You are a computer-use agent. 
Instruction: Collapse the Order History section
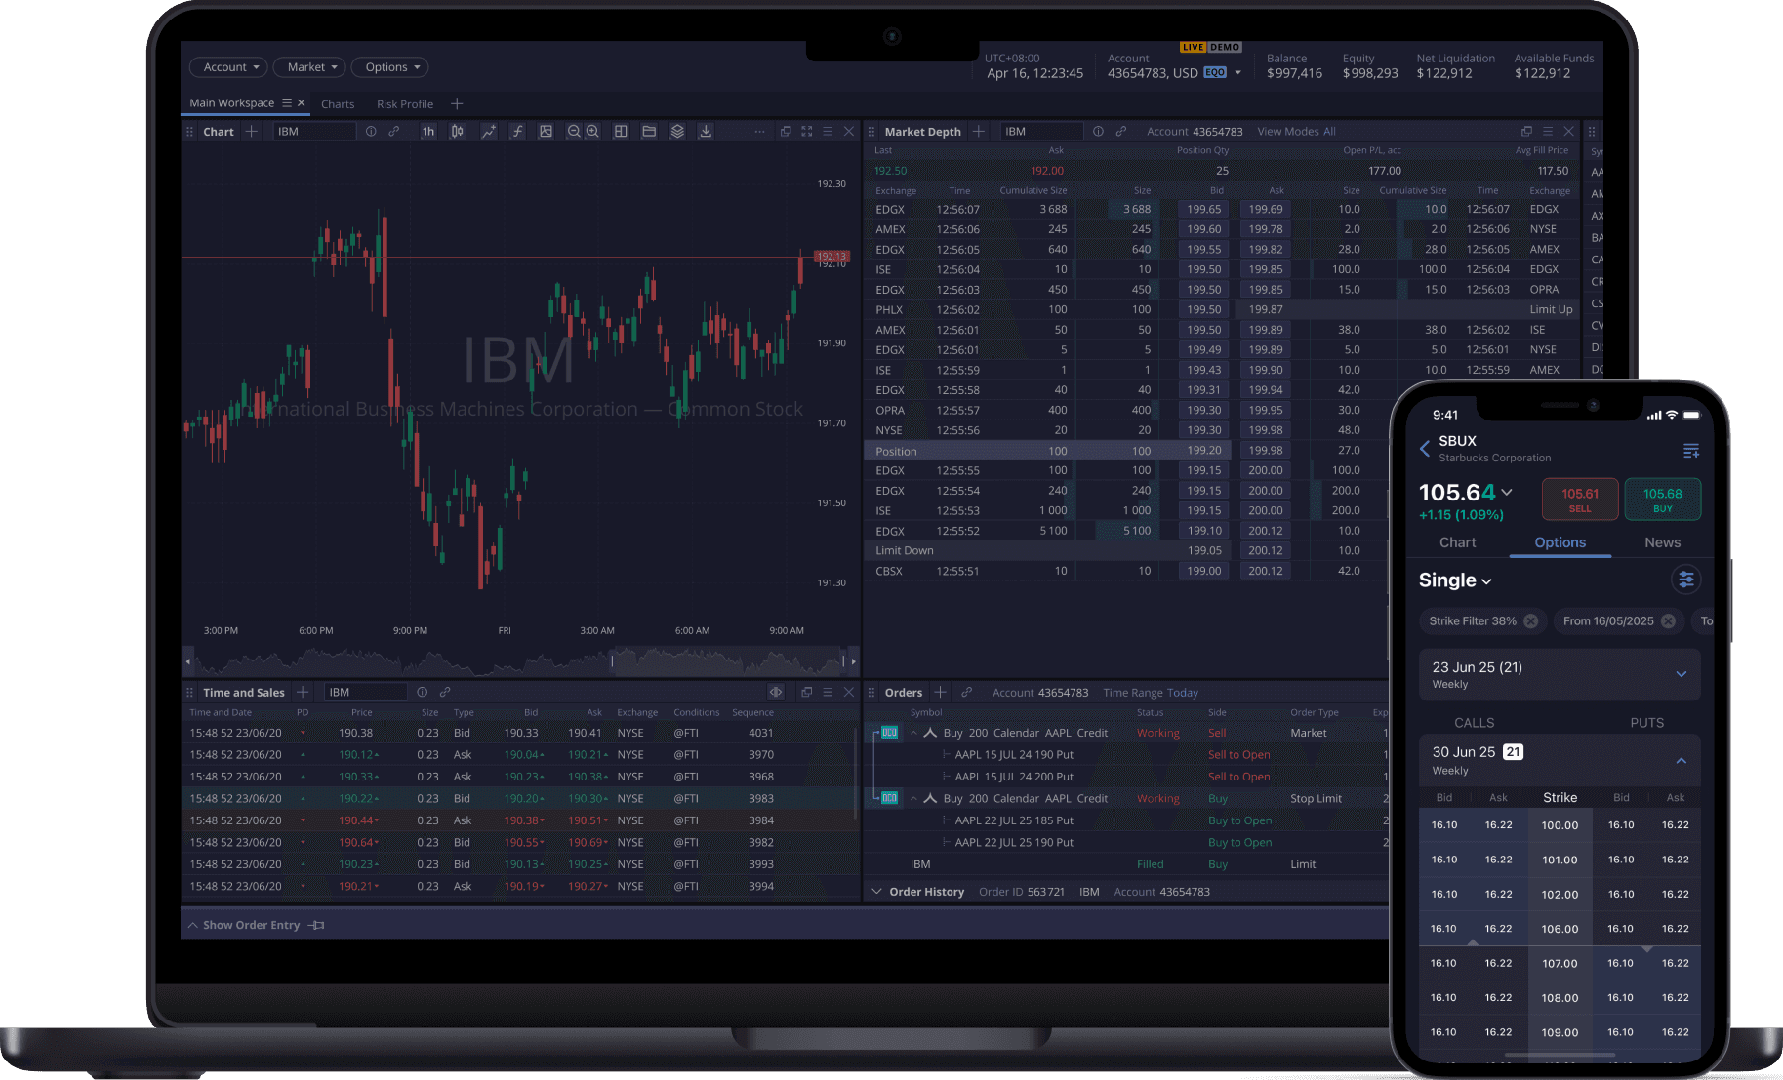(876, 892)
